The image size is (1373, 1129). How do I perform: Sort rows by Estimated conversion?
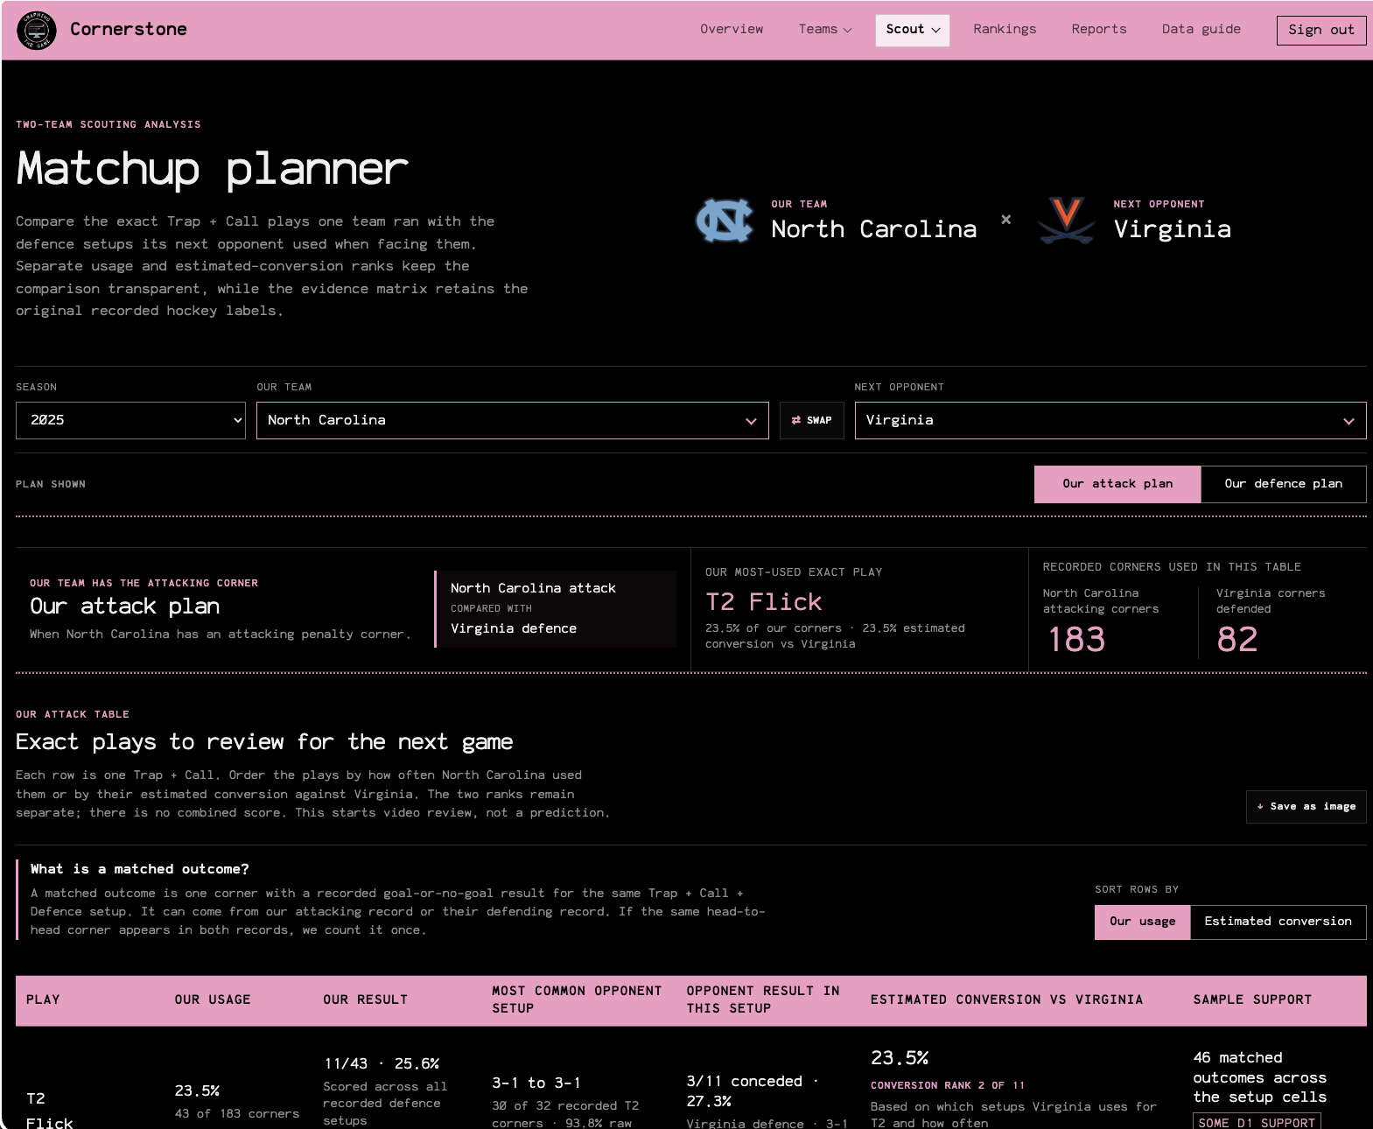pos(1278,922)
